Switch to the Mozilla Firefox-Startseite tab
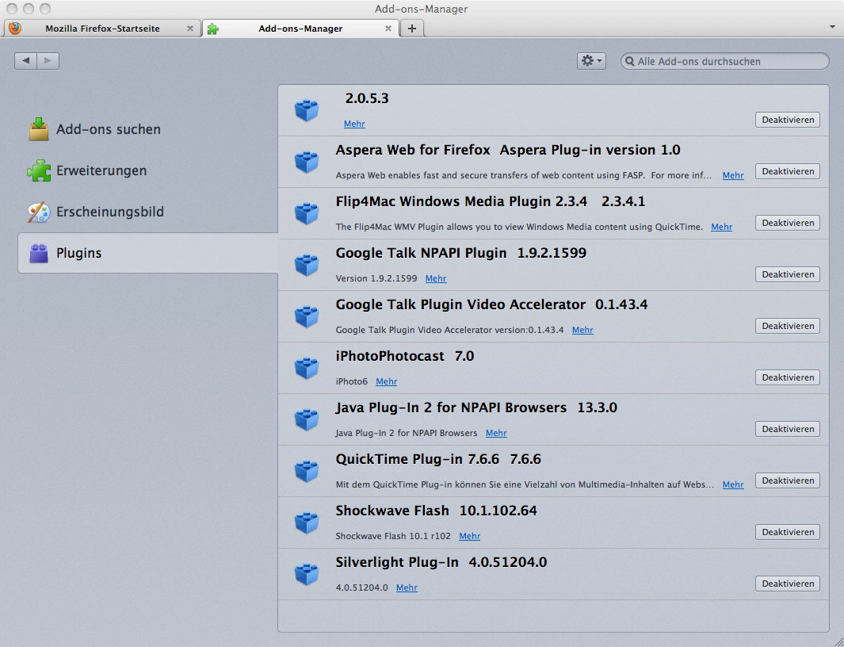844x647 pixels. (103, 28)
